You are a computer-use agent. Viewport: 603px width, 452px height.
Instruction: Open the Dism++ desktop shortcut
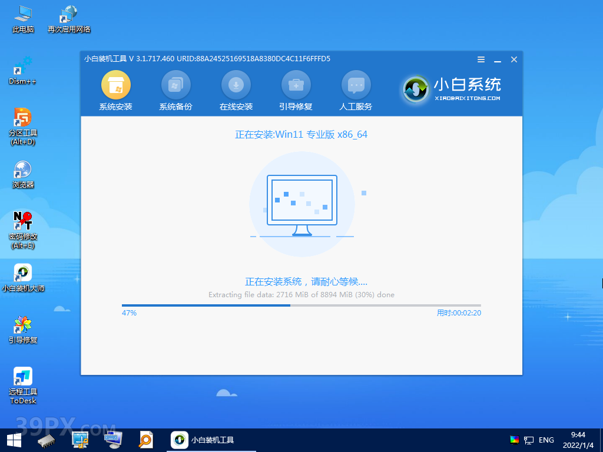(x=22, y=70)
